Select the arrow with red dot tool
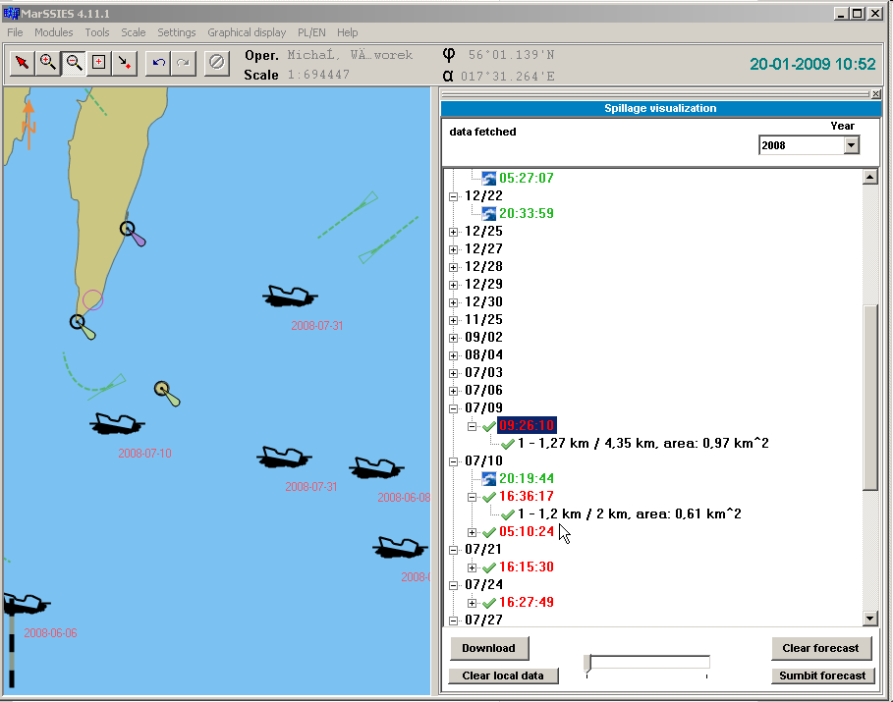 pyautogui.click(x=125, y=63)
